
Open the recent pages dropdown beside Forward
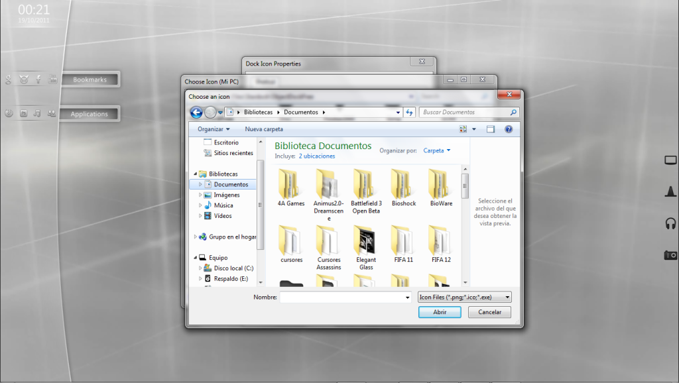(220, 113)
